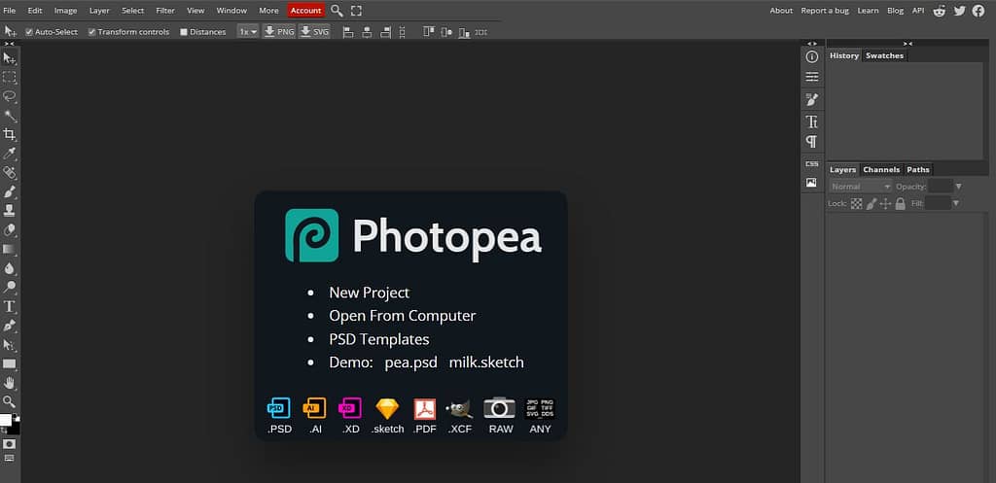Viewport: 996px width, 483px height.
Task: Open the Info panel icon
Action: pyautogui.click(x=812, y=57)
